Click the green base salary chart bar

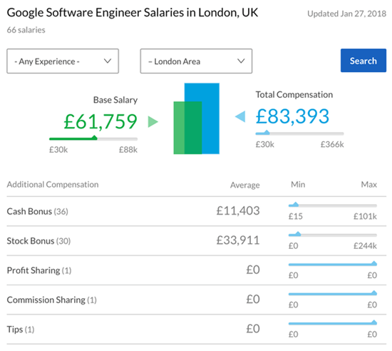click(187, 128)
